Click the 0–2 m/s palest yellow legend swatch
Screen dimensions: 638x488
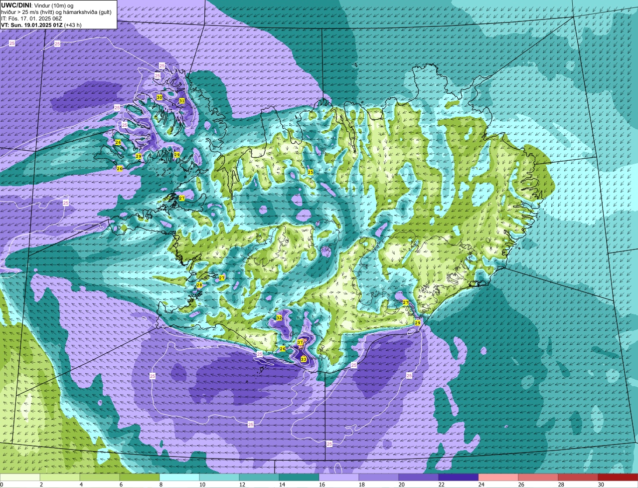pyautogui.click(x=20, y=477)
